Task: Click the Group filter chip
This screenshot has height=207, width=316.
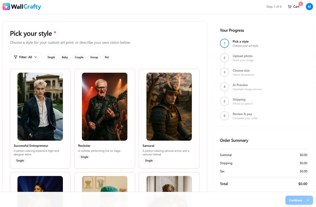Action: pos(94,57)
